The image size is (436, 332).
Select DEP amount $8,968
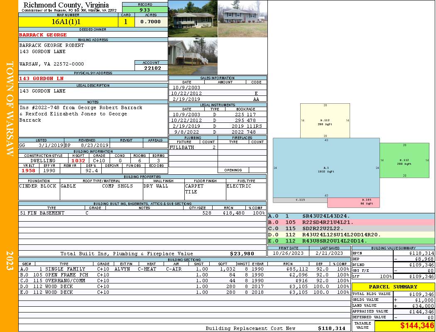point(425,259)
